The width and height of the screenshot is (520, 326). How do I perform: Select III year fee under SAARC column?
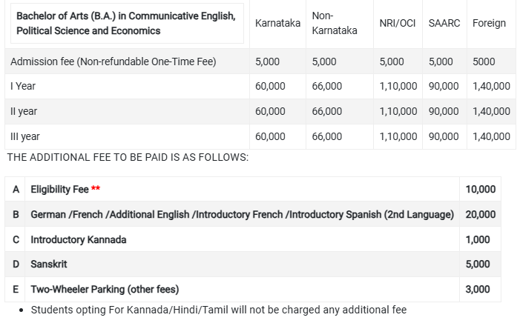[x=444, y=136]
